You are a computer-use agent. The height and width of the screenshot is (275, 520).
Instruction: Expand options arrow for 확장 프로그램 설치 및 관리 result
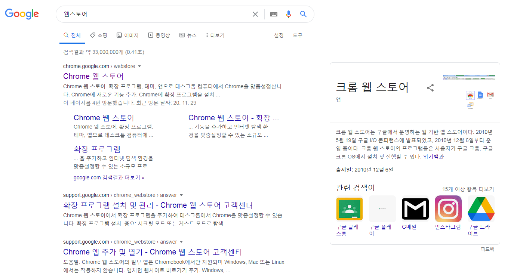click(x=181, y=195)
